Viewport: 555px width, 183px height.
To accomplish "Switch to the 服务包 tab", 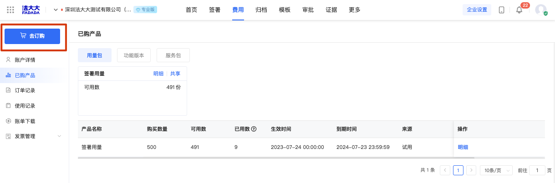I will tap(173, 55).
